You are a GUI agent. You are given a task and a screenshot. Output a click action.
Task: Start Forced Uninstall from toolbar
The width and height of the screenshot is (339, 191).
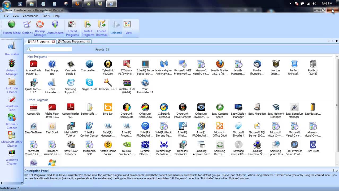pos(102,28)
